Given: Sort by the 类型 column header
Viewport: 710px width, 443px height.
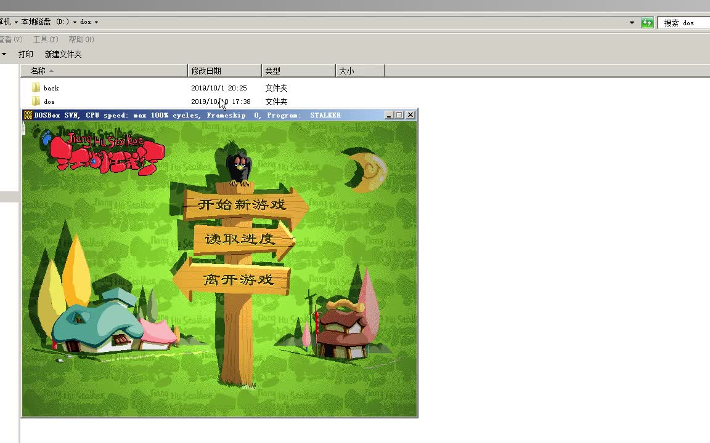Looking at the screenshot, I should point(298,71).
